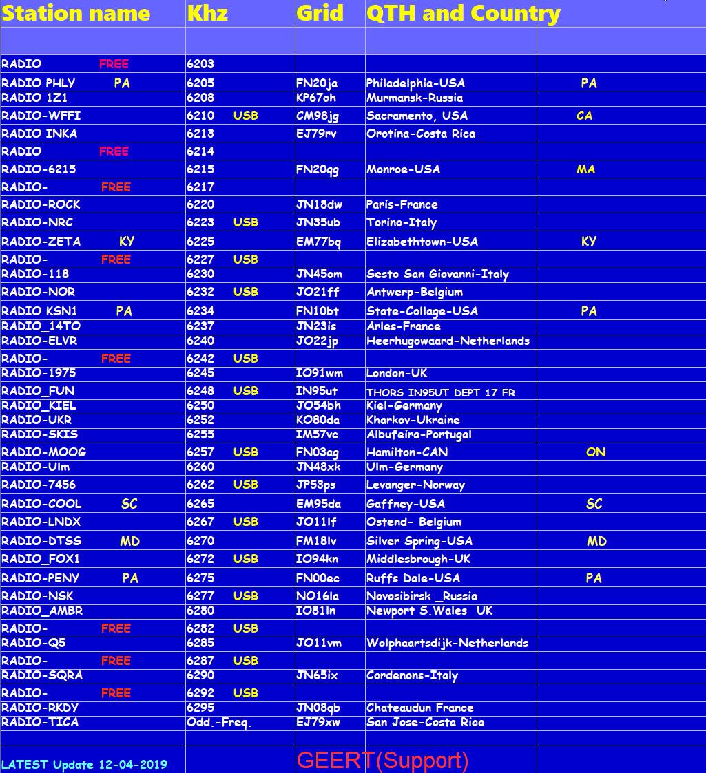This screenshot has height=773, width=706.
Task: Select Ruffs Dale-USA location cell
Action: (413, 578)
